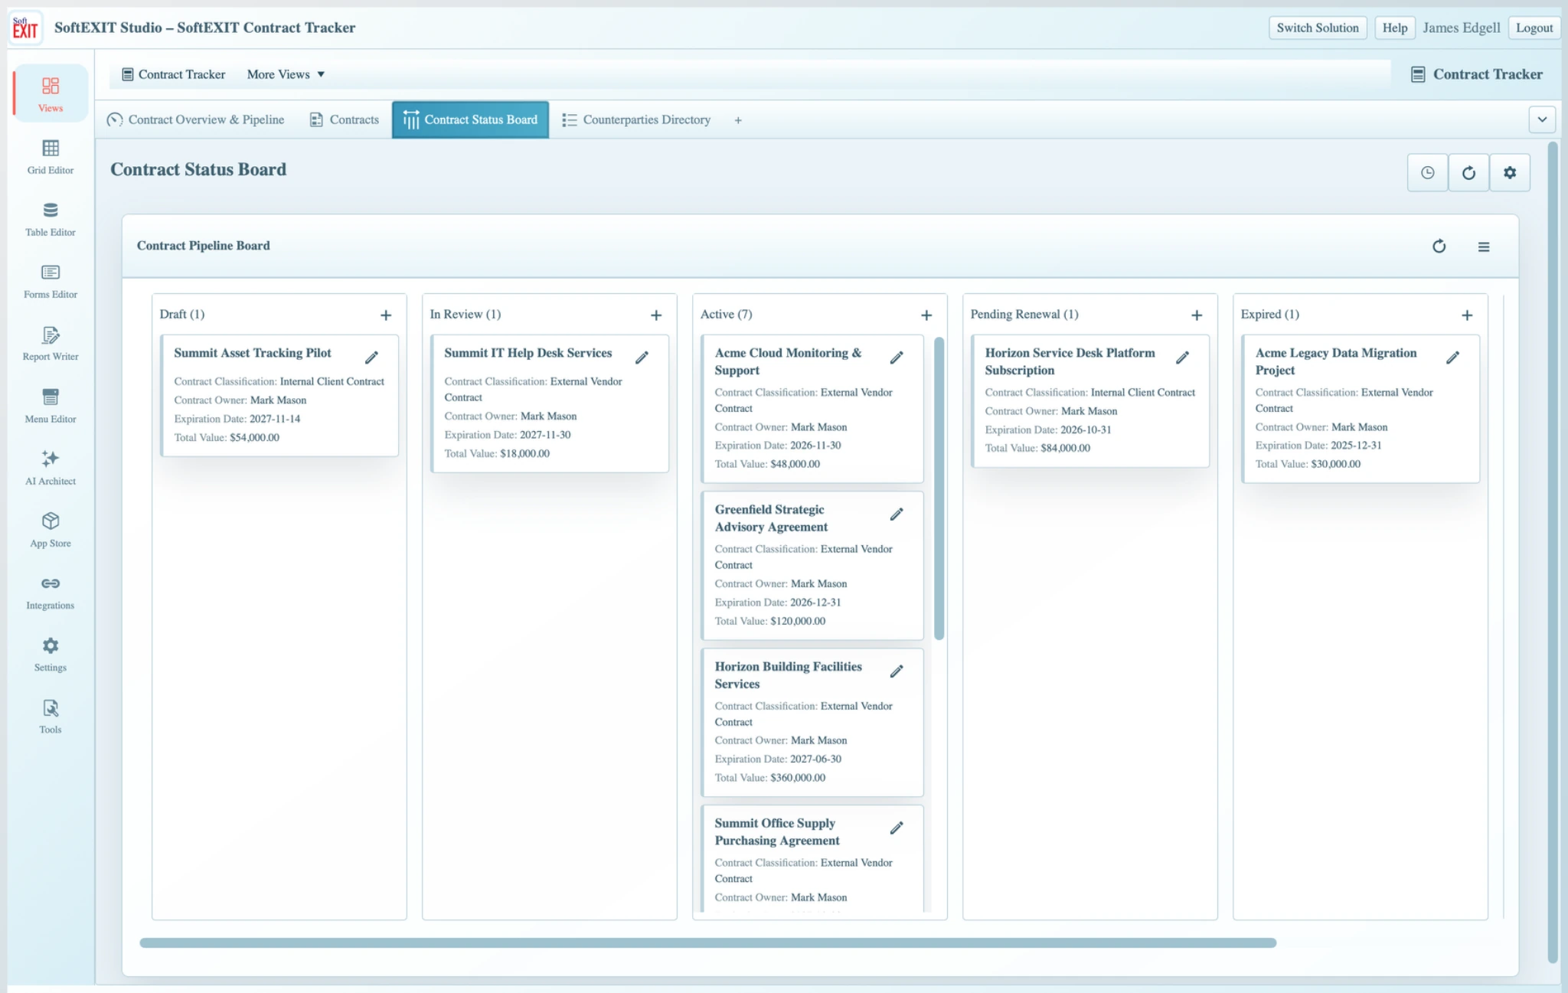The height and width of the screenshot is (993, 1568).
Task: Edit the Acme Legacy Data Migration Project card
Action: click(1452, 358)
